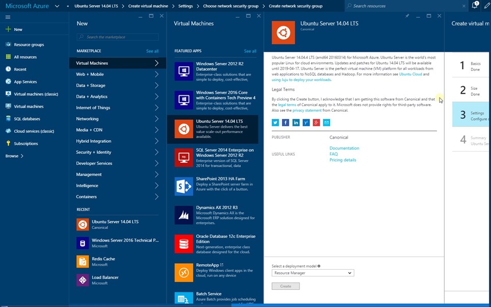Open step 1 Basics
The image size is (491, 307).
click(x=470, y=66)
